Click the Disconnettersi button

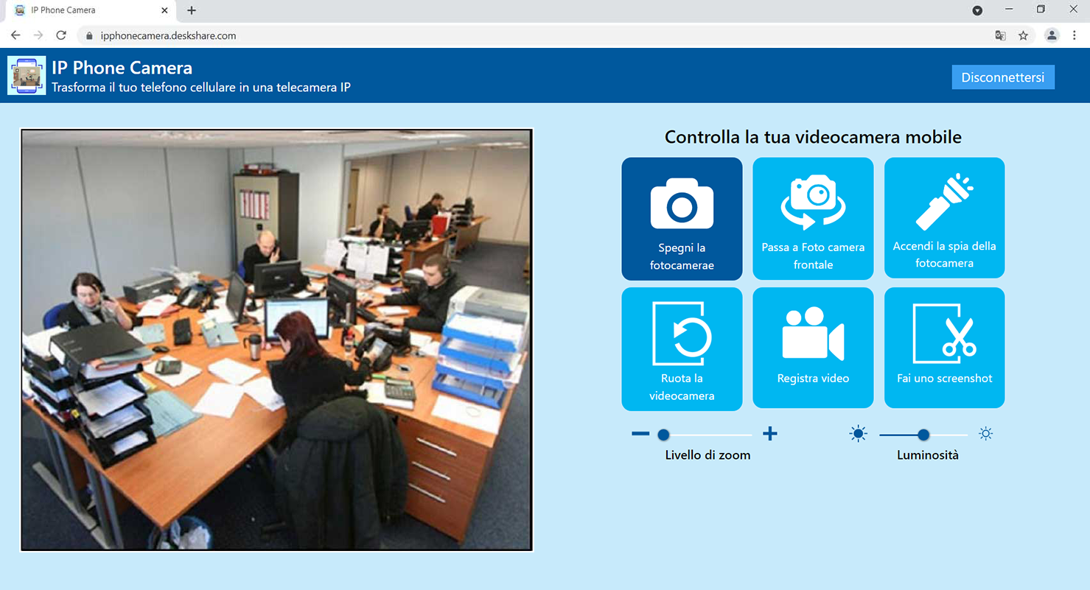tap(1003, 77)
